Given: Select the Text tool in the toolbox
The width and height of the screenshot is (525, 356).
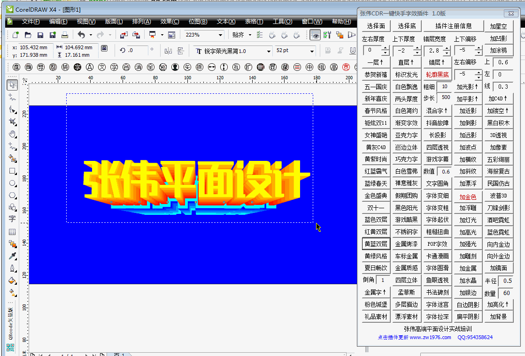Looking at the screenshot, I should click(x=12, y=219).
